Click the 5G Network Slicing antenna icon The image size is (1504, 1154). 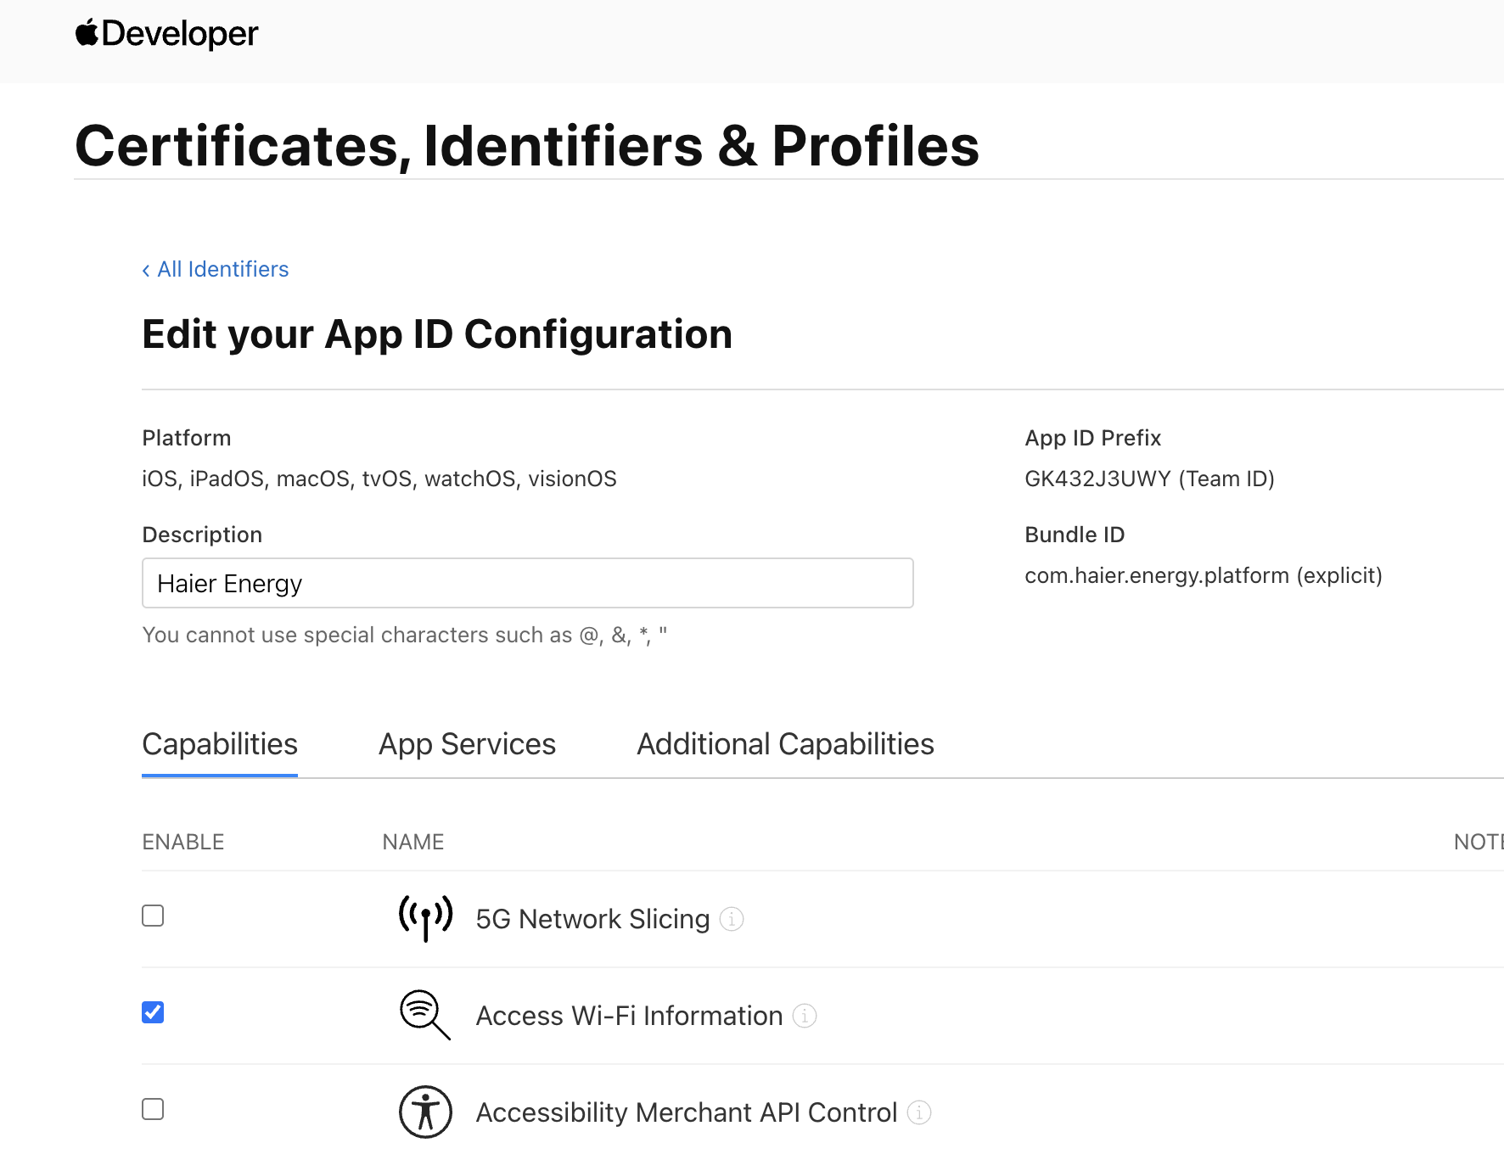pos(425,918)
